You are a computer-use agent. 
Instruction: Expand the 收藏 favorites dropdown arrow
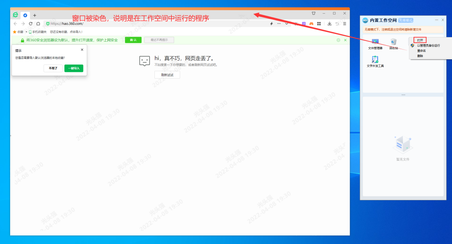click(x=26, y=32)
